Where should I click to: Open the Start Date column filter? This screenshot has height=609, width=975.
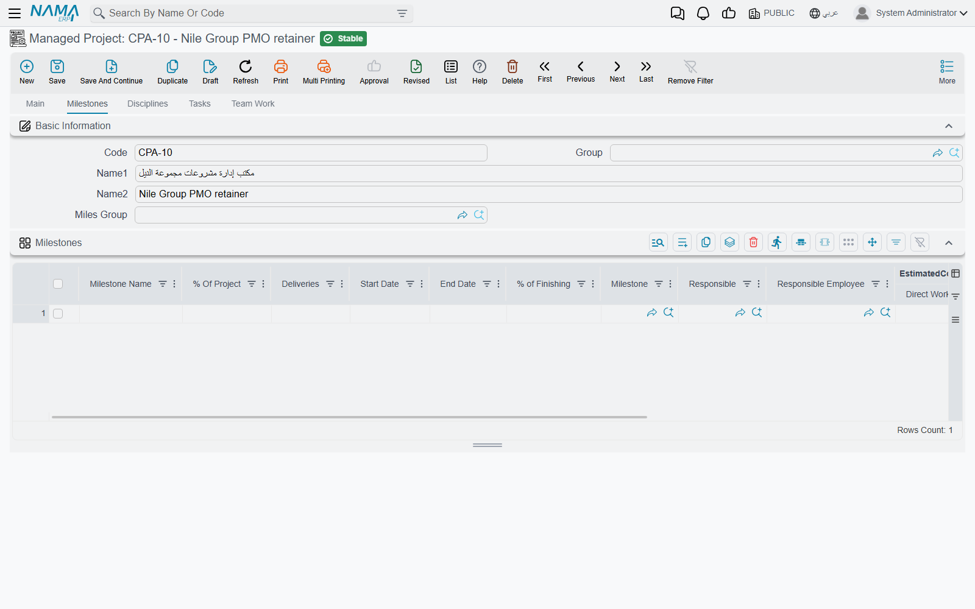(x=410, y=284)
